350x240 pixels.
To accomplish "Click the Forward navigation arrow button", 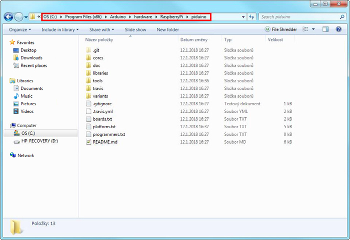I will [x=19, y=17].
